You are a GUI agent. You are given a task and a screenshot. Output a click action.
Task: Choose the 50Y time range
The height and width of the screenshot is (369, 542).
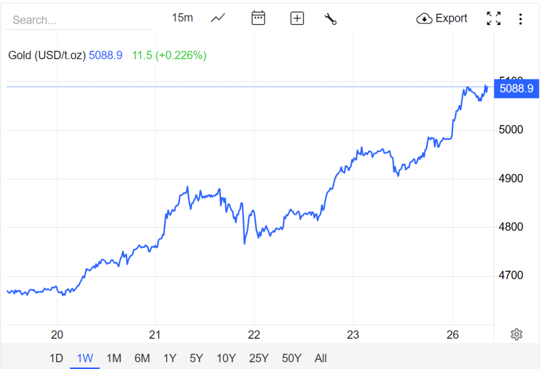coord(291,358)
